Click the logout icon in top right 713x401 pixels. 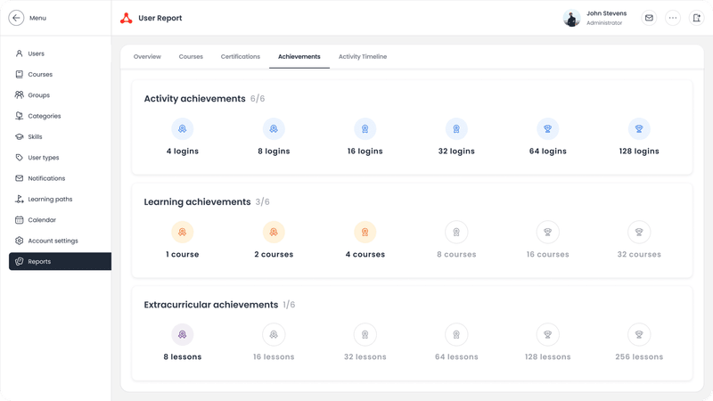click(696, 18)
